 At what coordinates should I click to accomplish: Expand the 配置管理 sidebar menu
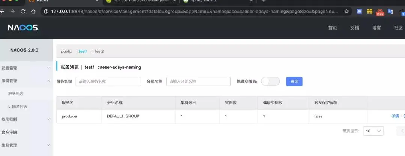[26, 68]
